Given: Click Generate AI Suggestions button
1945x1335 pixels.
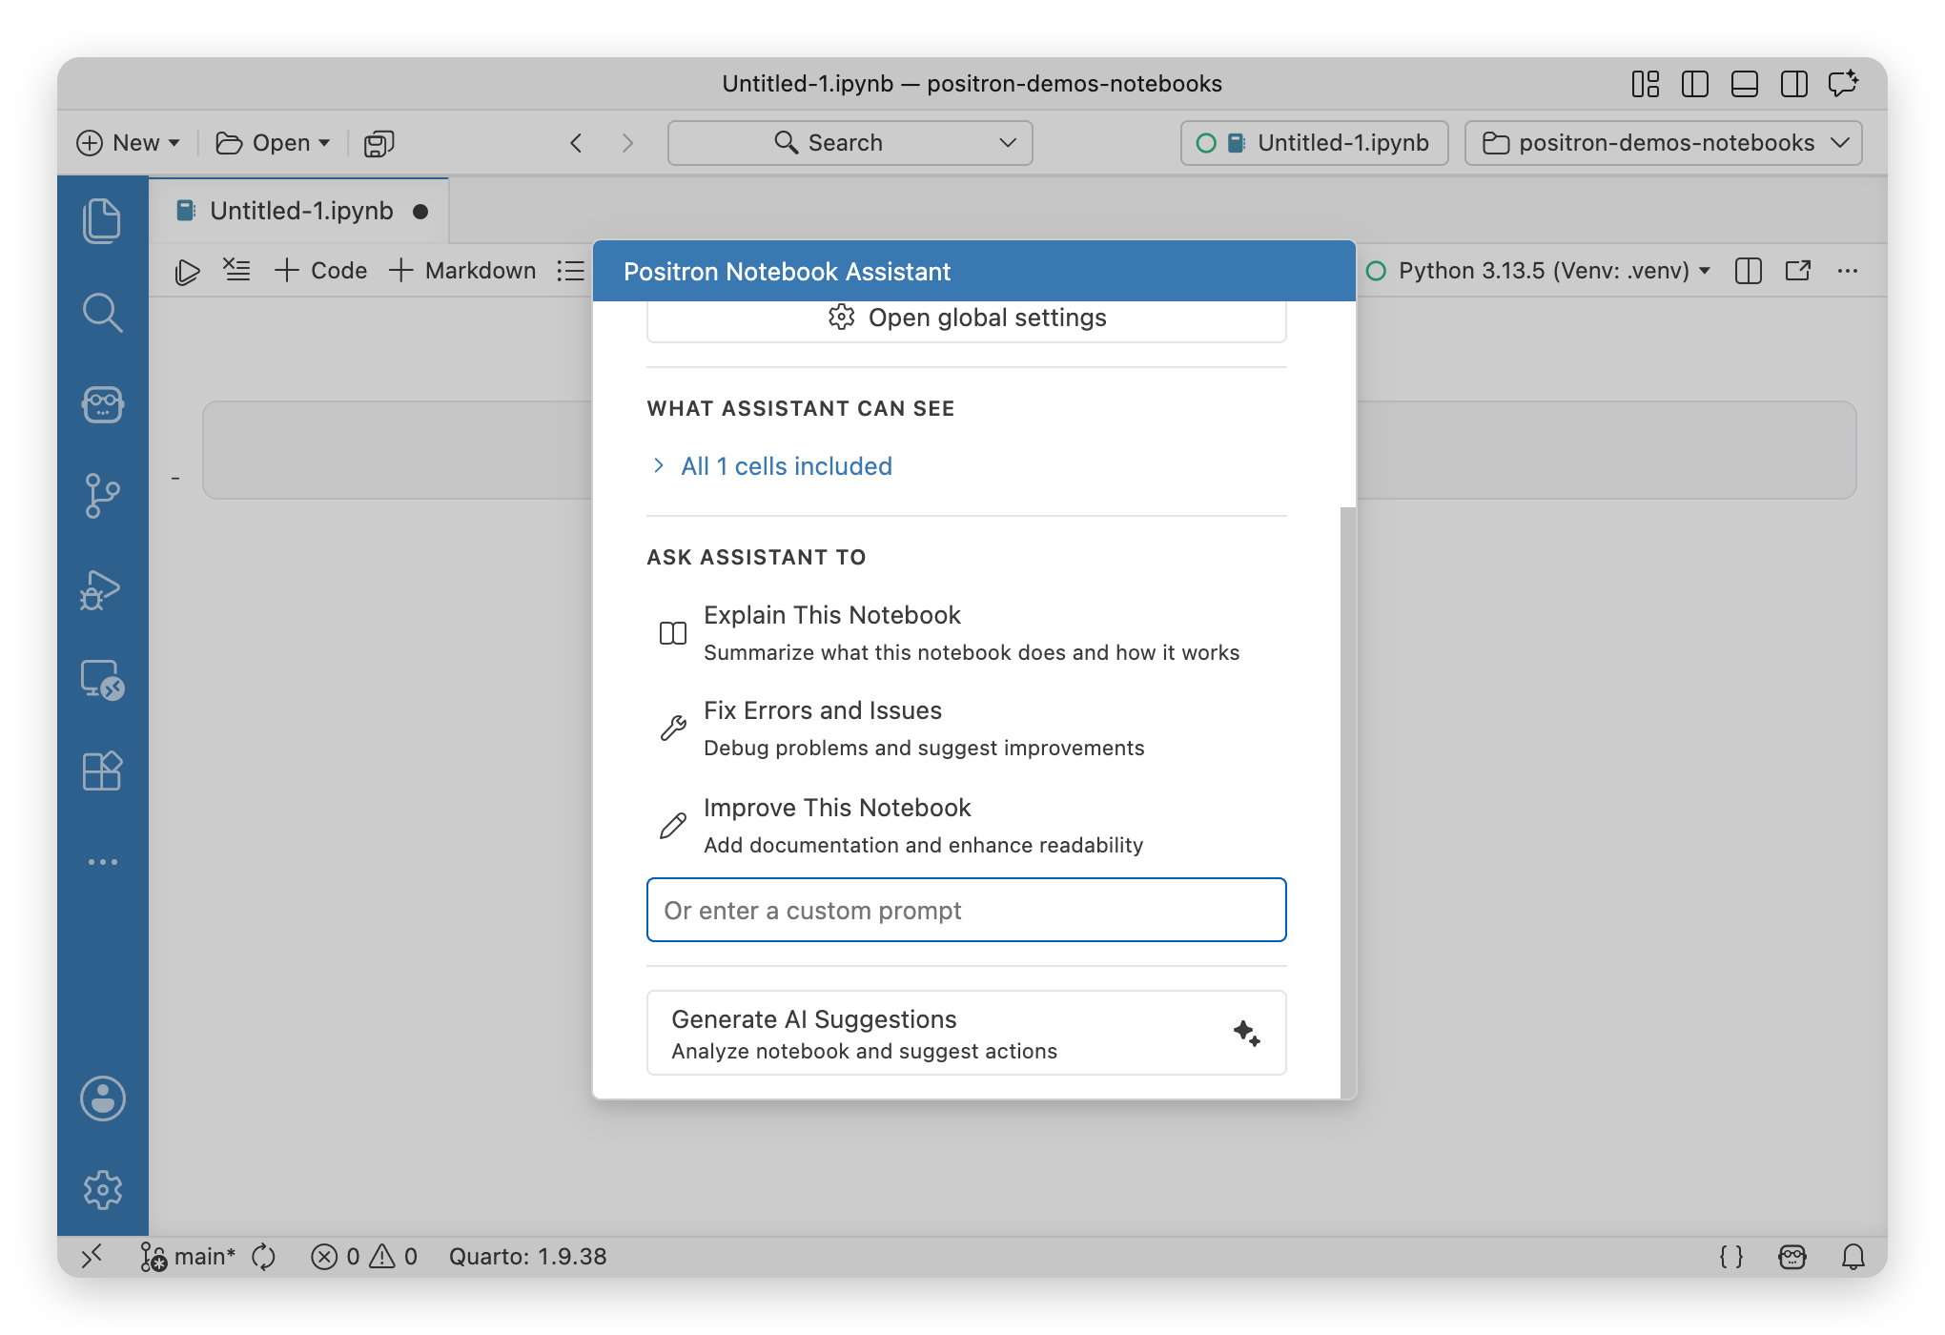Looking at the screenshot, I should tap(967, 1033).
